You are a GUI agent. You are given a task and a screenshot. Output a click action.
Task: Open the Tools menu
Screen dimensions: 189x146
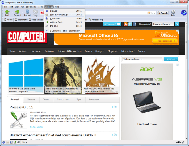(41, 7)
